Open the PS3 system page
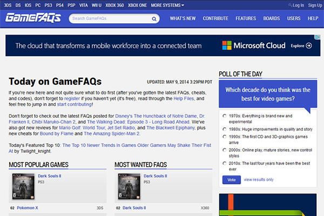 [48, 5]
